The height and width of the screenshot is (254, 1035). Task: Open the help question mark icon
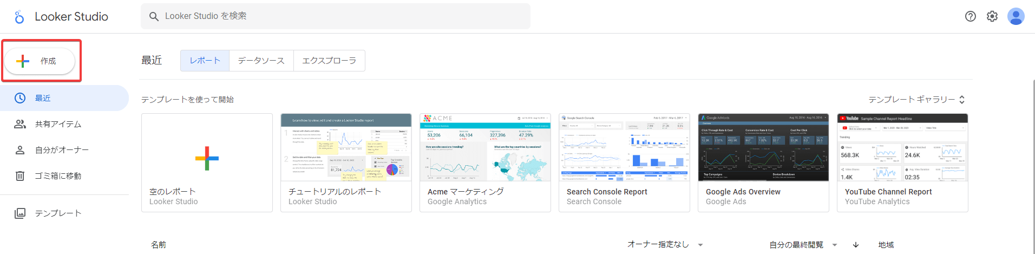coord(971,16)
